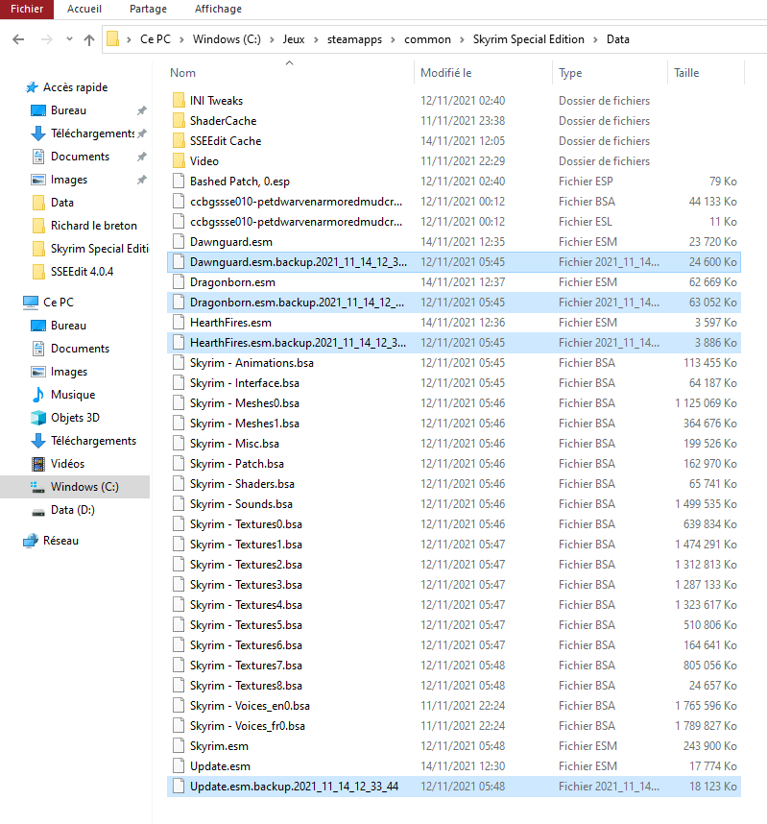Image resolution: width=767 pixels, height=824 pixels.
Task: Go forward with the right arrow
Action: pos(47,39)
